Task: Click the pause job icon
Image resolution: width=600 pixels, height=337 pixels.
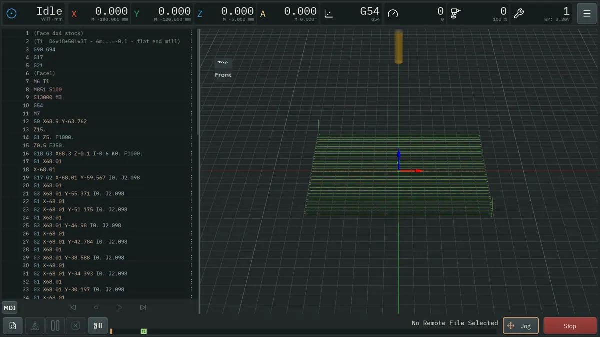Action: [55, 326]
